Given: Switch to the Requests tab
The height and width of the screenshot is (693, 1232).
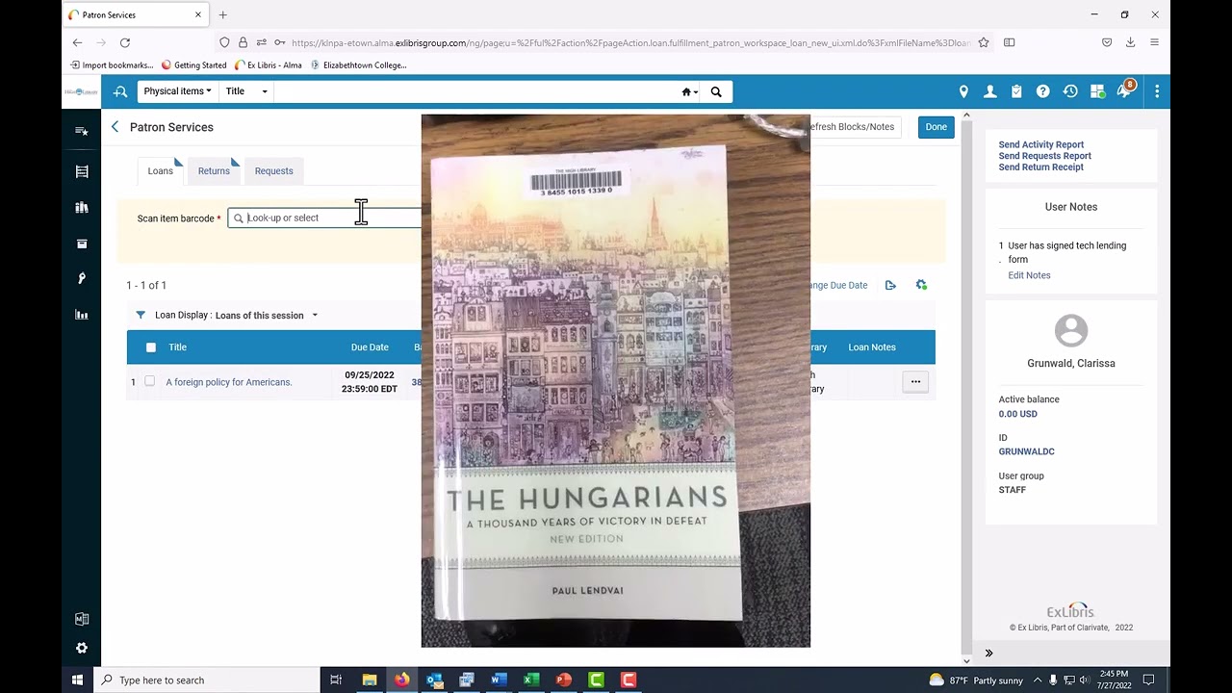Looking at the screenshot, I should 274,171.
